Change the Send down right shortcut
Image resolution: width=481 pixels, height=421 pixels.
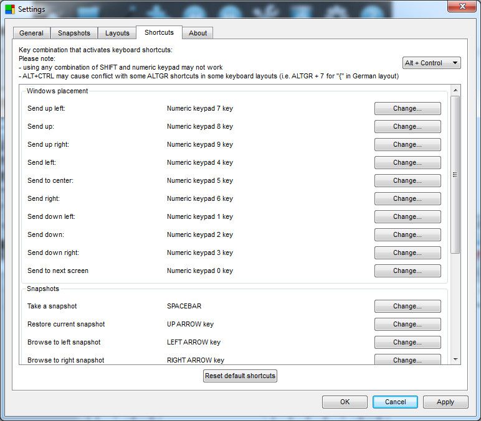click(x=407, y=253)
